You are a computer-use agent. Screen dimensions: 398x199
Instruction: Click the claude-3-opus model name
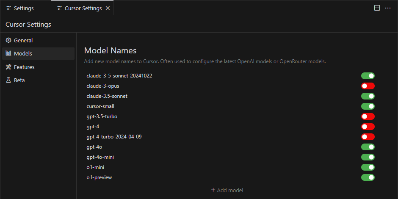[103, 86]
